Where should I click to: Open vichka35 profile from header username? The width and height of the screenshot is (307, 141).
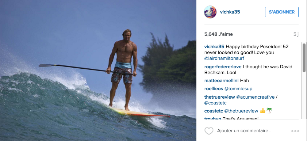click(230, 12)
